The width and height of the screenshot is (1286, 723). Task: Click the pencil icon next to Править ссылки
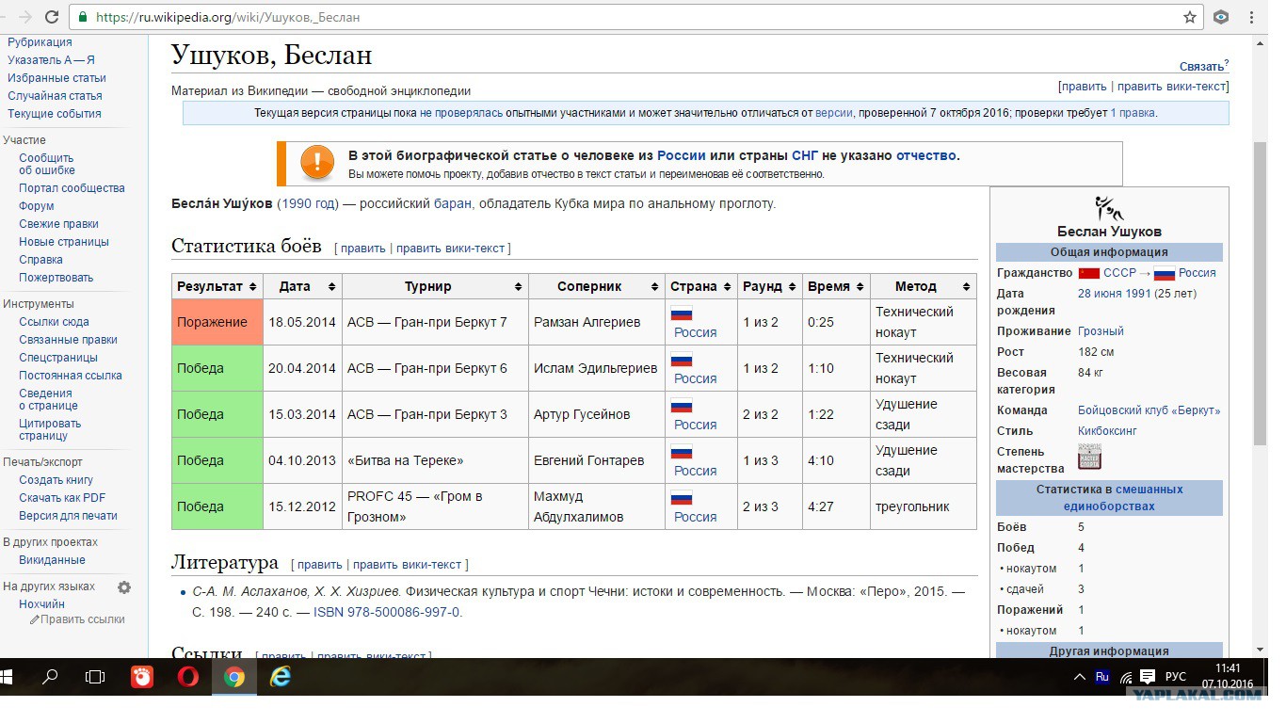tap(35, 619)
